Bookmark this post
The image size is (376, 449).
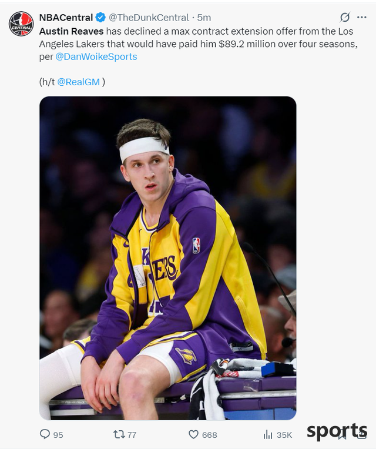pyautogui.click(x=343, y=435)
